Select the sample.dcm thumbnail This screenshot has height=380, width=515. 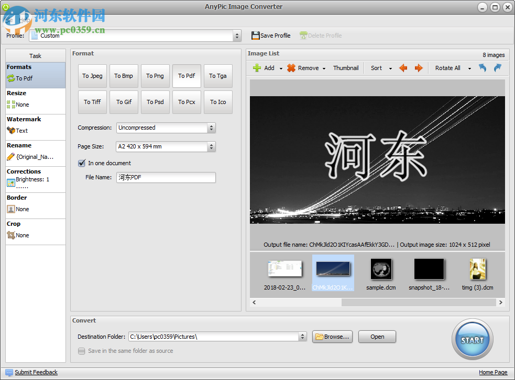pos(381,268)
